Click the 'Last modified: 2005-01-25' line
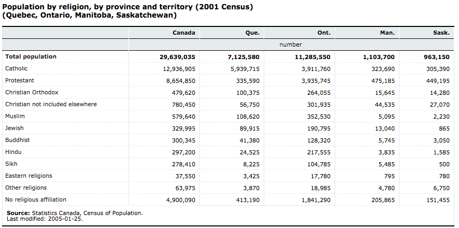Screen dimensions: 459x228 tap(45, 219)
